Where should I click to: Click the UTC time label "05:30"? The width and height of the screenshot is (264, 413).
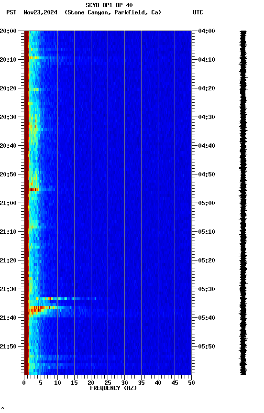(207, 290)
